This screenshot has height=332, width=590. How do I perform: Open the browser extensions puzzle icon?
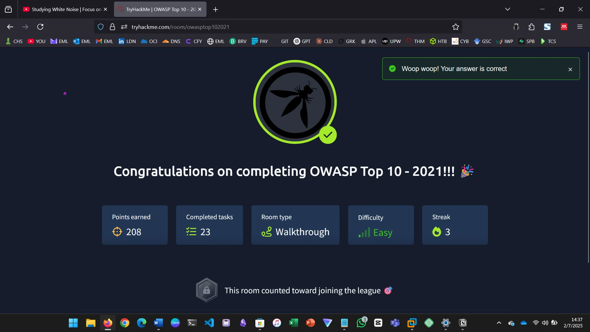pos(531,27)
